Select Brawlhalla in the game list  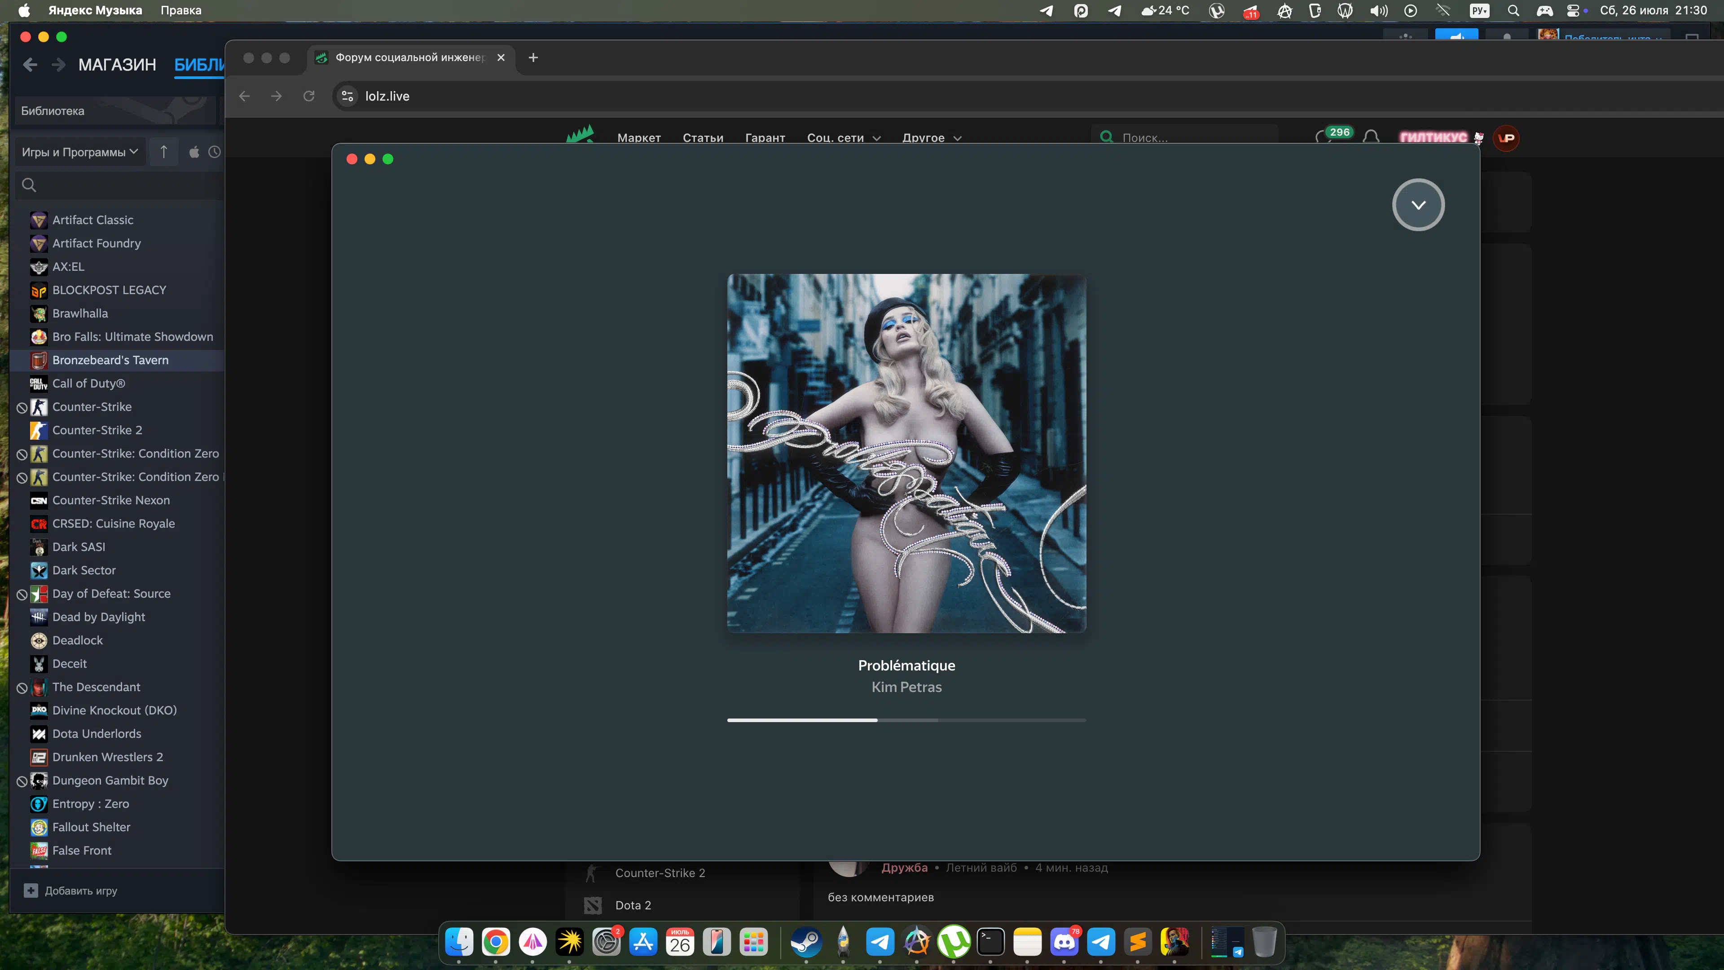click(79, 313)
